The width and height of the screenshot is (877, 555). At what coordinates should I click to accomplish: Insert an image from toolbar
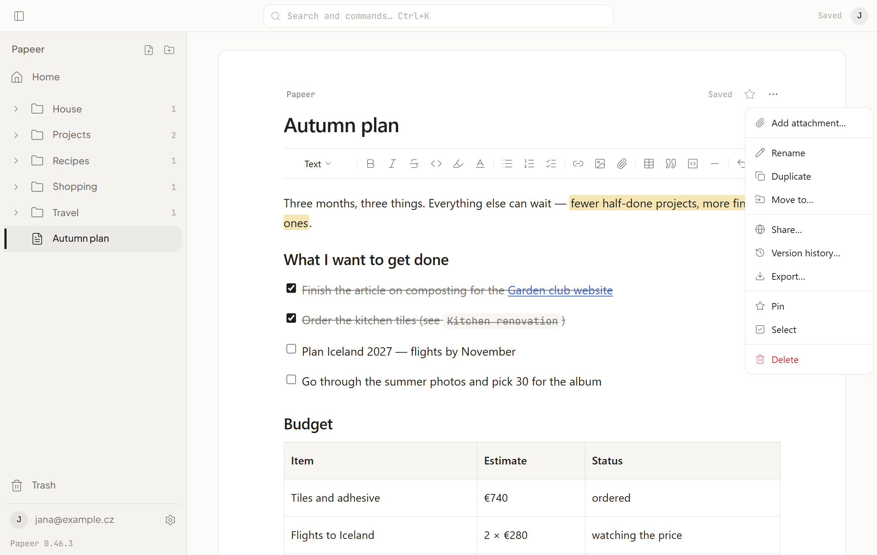pos(600,164)
